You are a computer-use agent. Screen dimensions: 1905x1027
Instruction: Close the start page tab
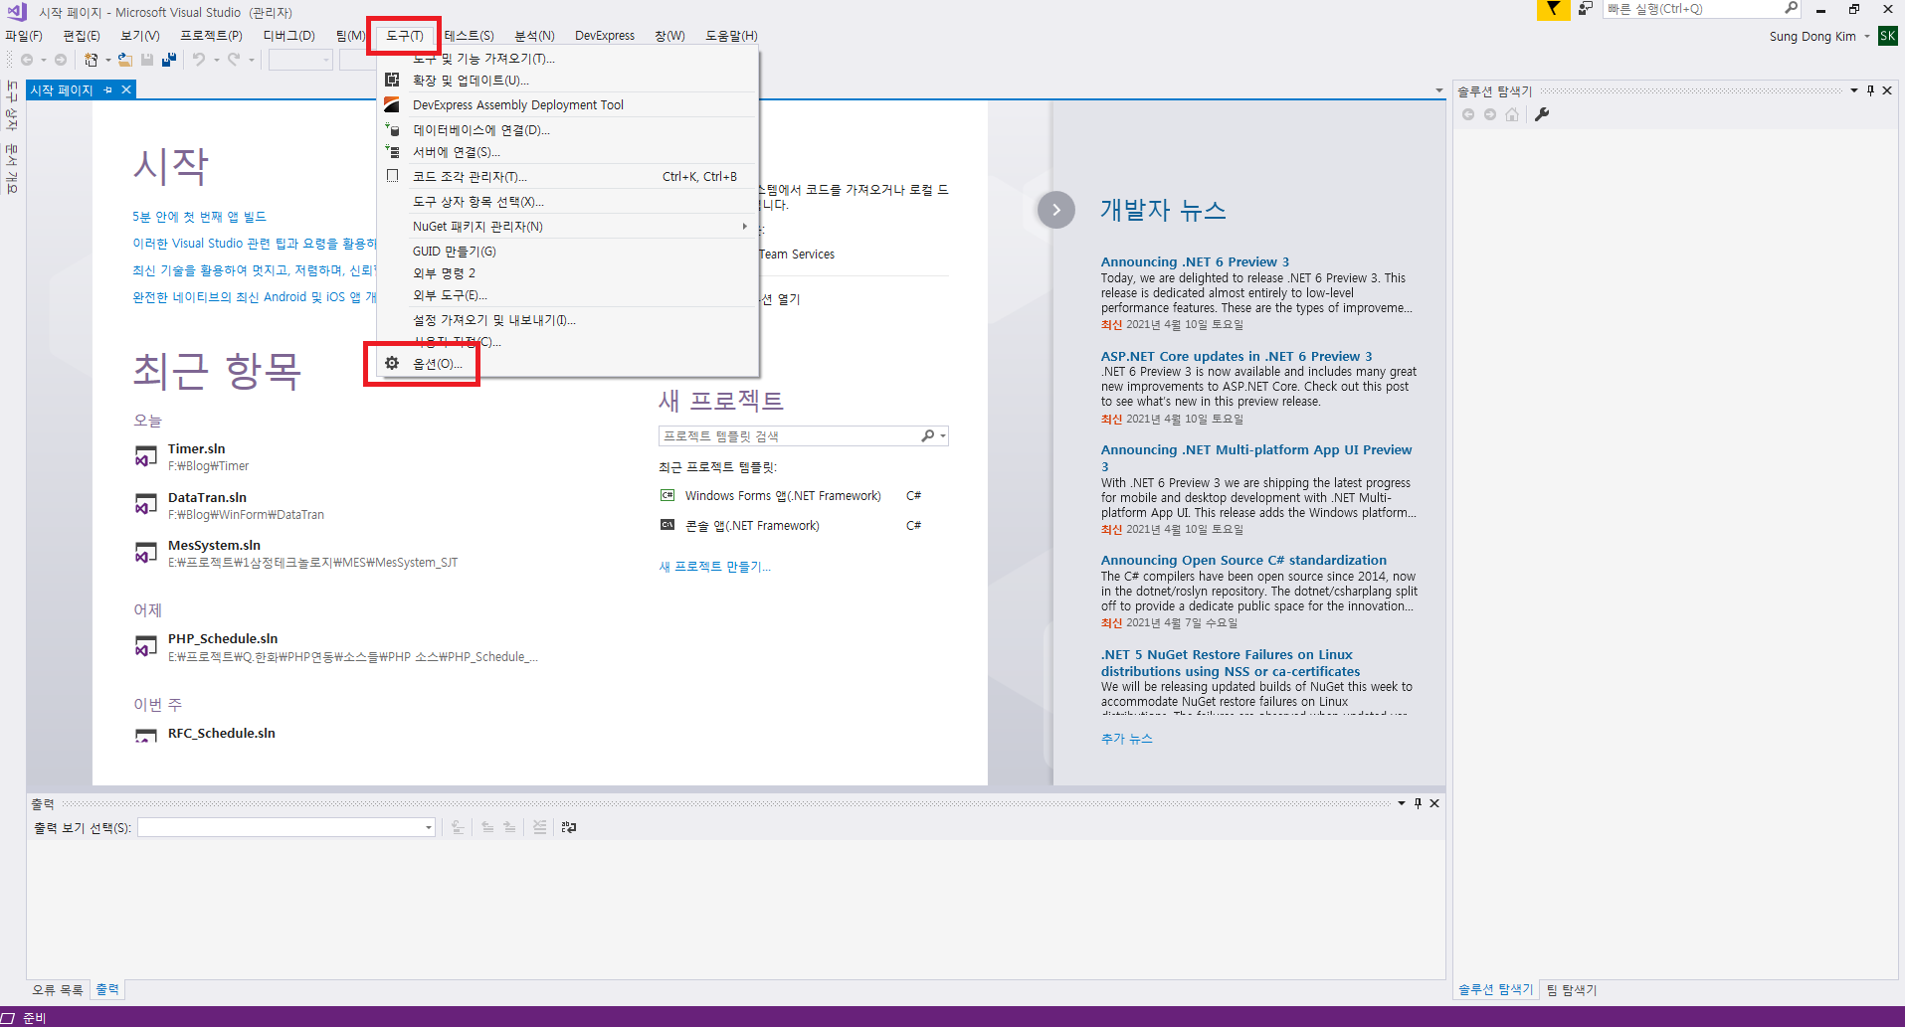[x=126, y=89]
